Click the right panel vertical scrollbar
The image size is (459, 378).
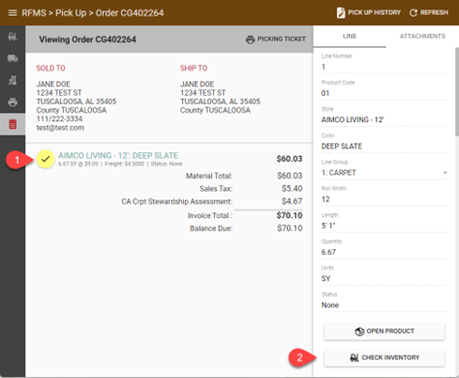pos(457,91)
